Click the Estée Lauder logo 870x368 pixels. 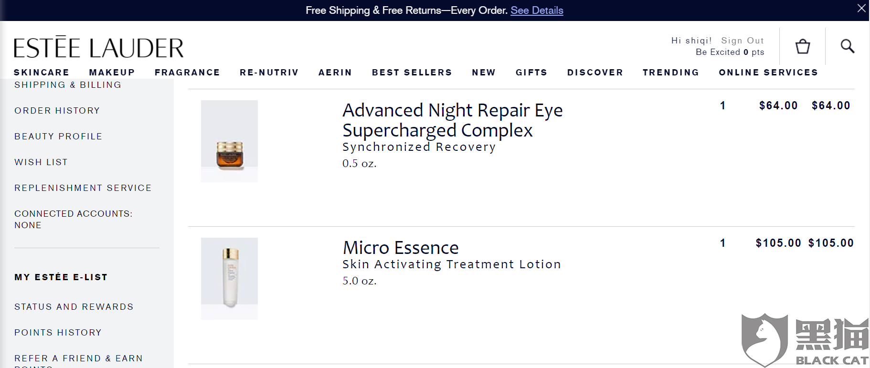tap(99, 47)
